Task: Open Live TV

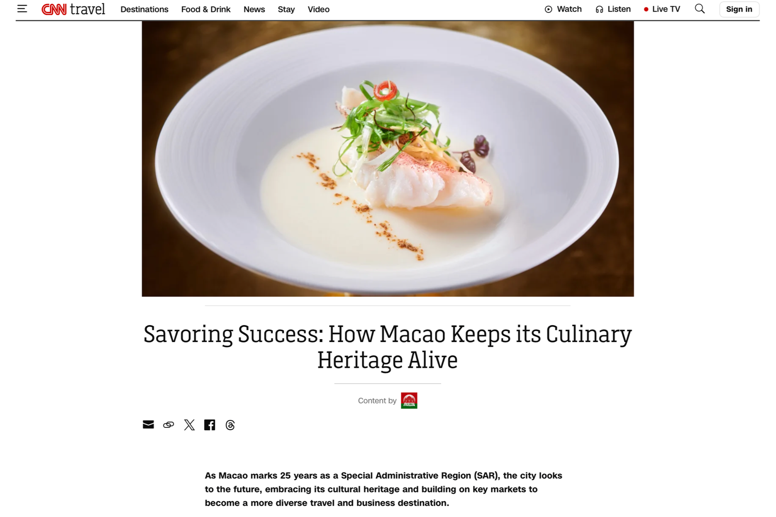Action: tap(662, 9)
